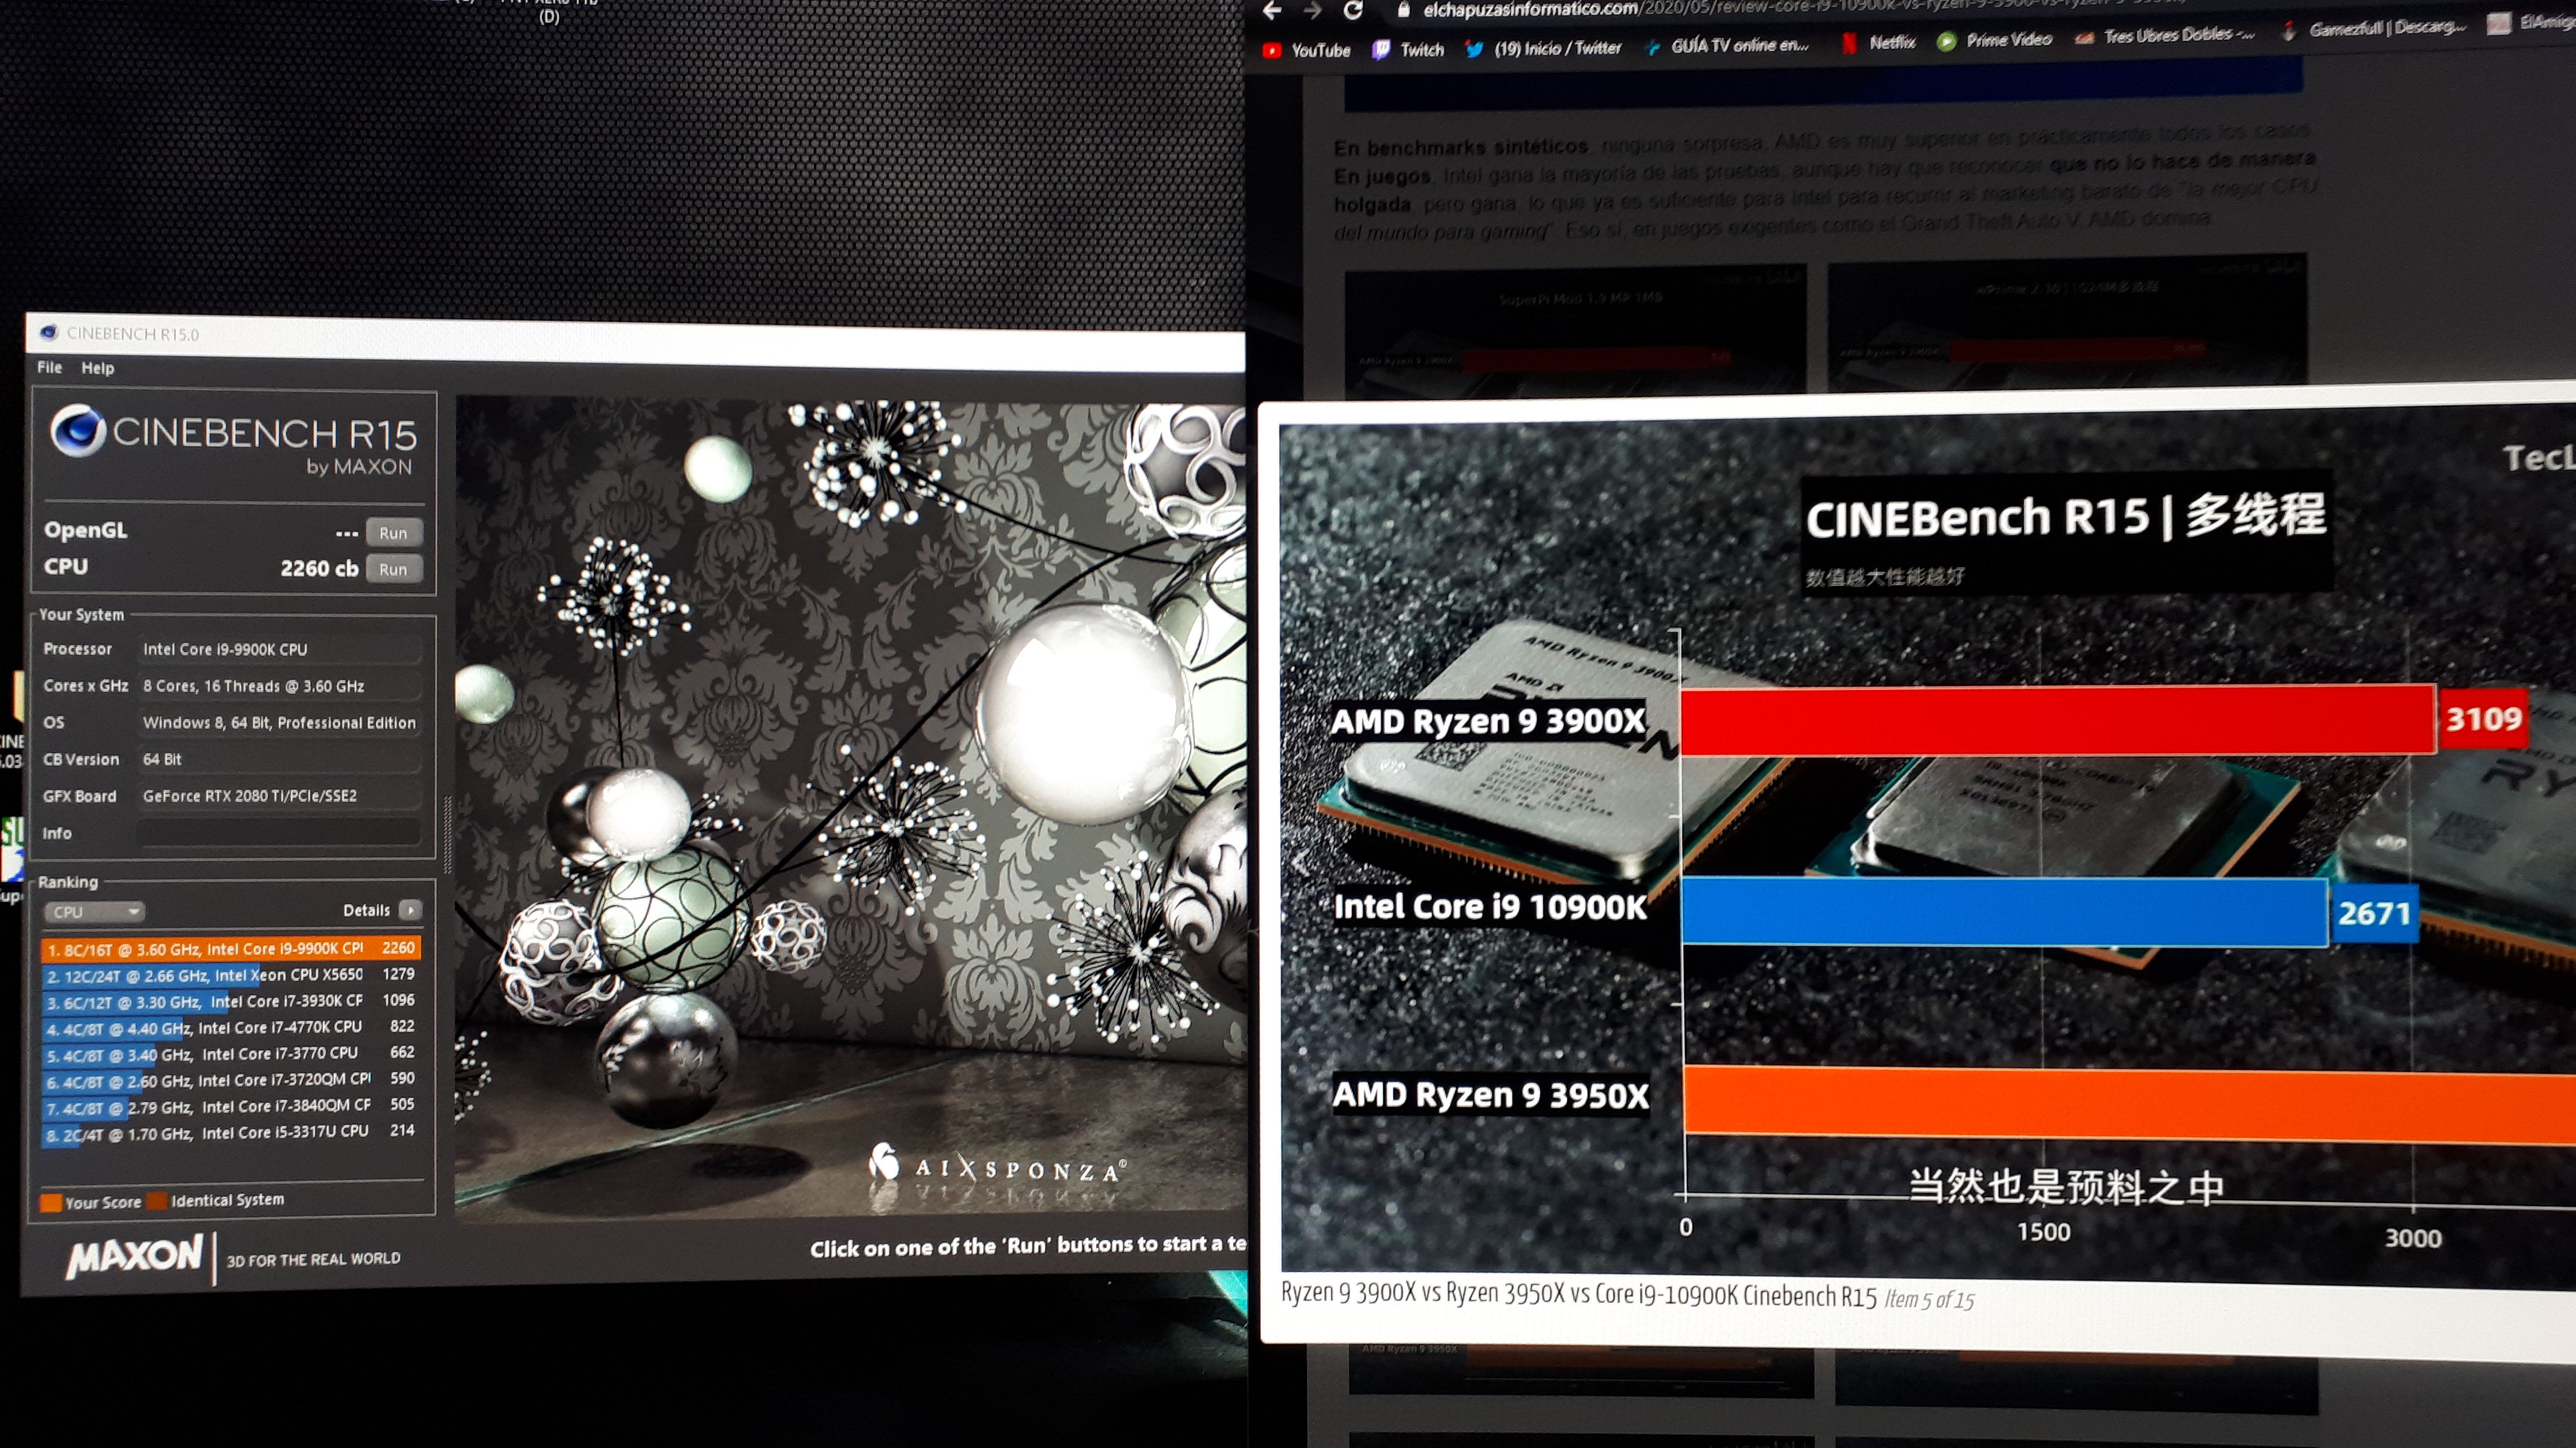Screen dimensions: 2576x1448
Task: Click the SuperPi chart thumbnail in the article
Action: click(x=1575, y=330)
